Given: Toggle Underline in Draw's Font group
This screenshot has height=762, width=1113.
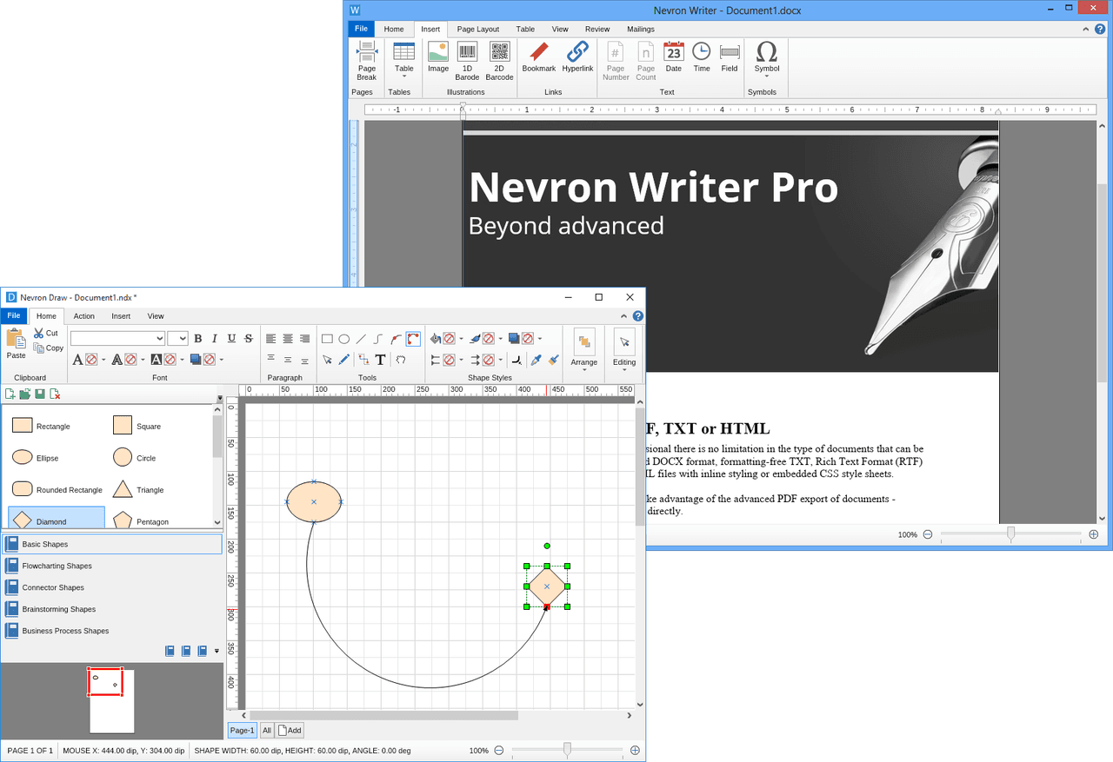Looking at the screenshot, I should [x=231, y=339].
